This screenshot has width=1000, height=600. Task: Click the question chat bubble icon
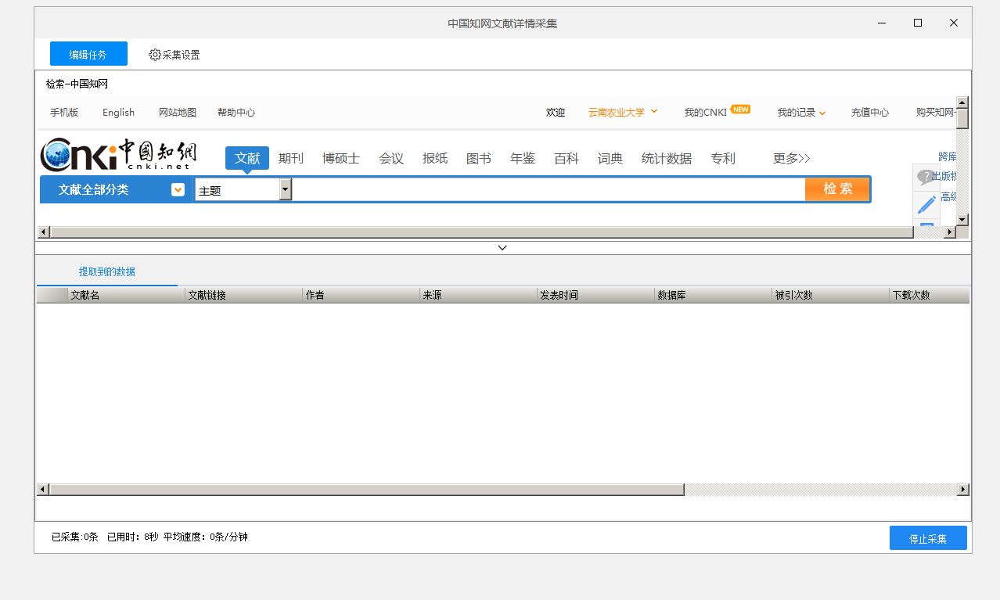click(926, 178)
